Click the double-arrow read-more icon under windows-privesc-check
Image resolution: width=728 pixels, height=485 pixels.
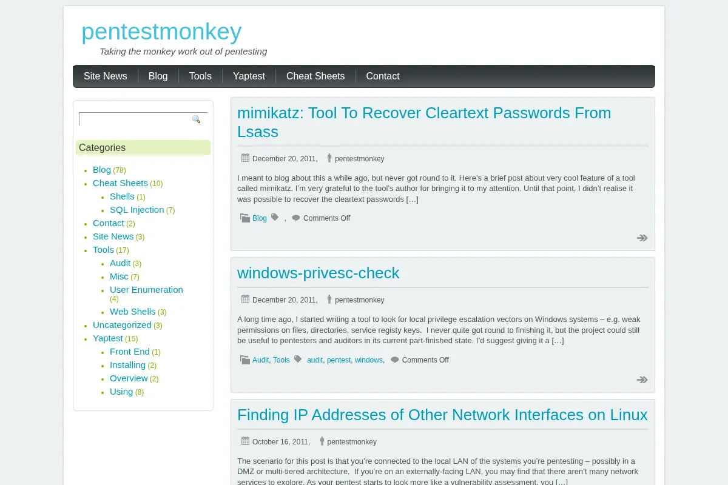click(642, 380)
